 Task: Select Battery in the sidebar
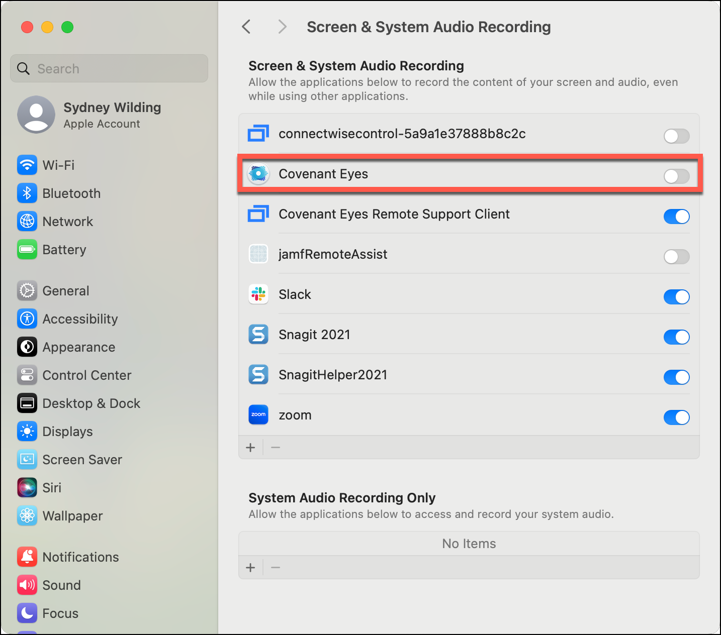click(64, 249)
